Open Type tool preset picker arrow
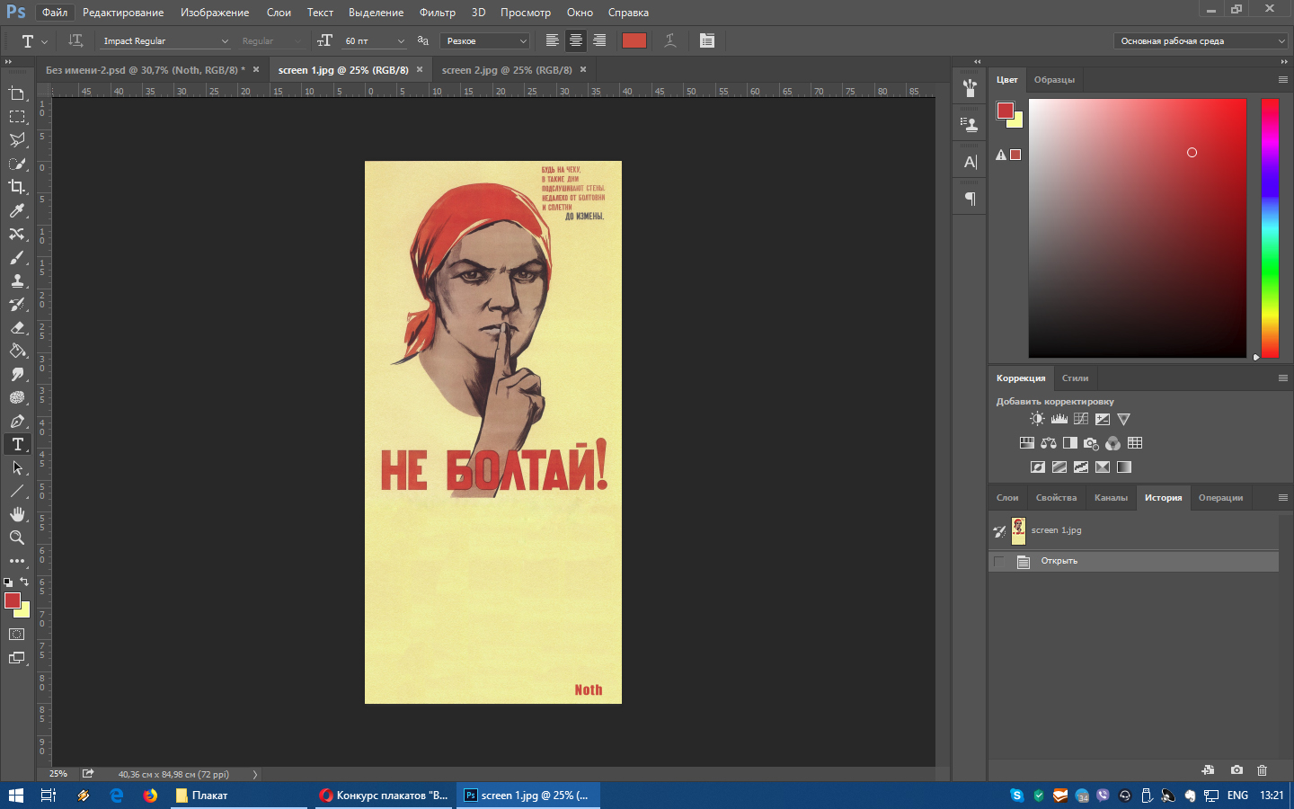Viewport: 1294px width, 809px height. click(x=45, y=41)
